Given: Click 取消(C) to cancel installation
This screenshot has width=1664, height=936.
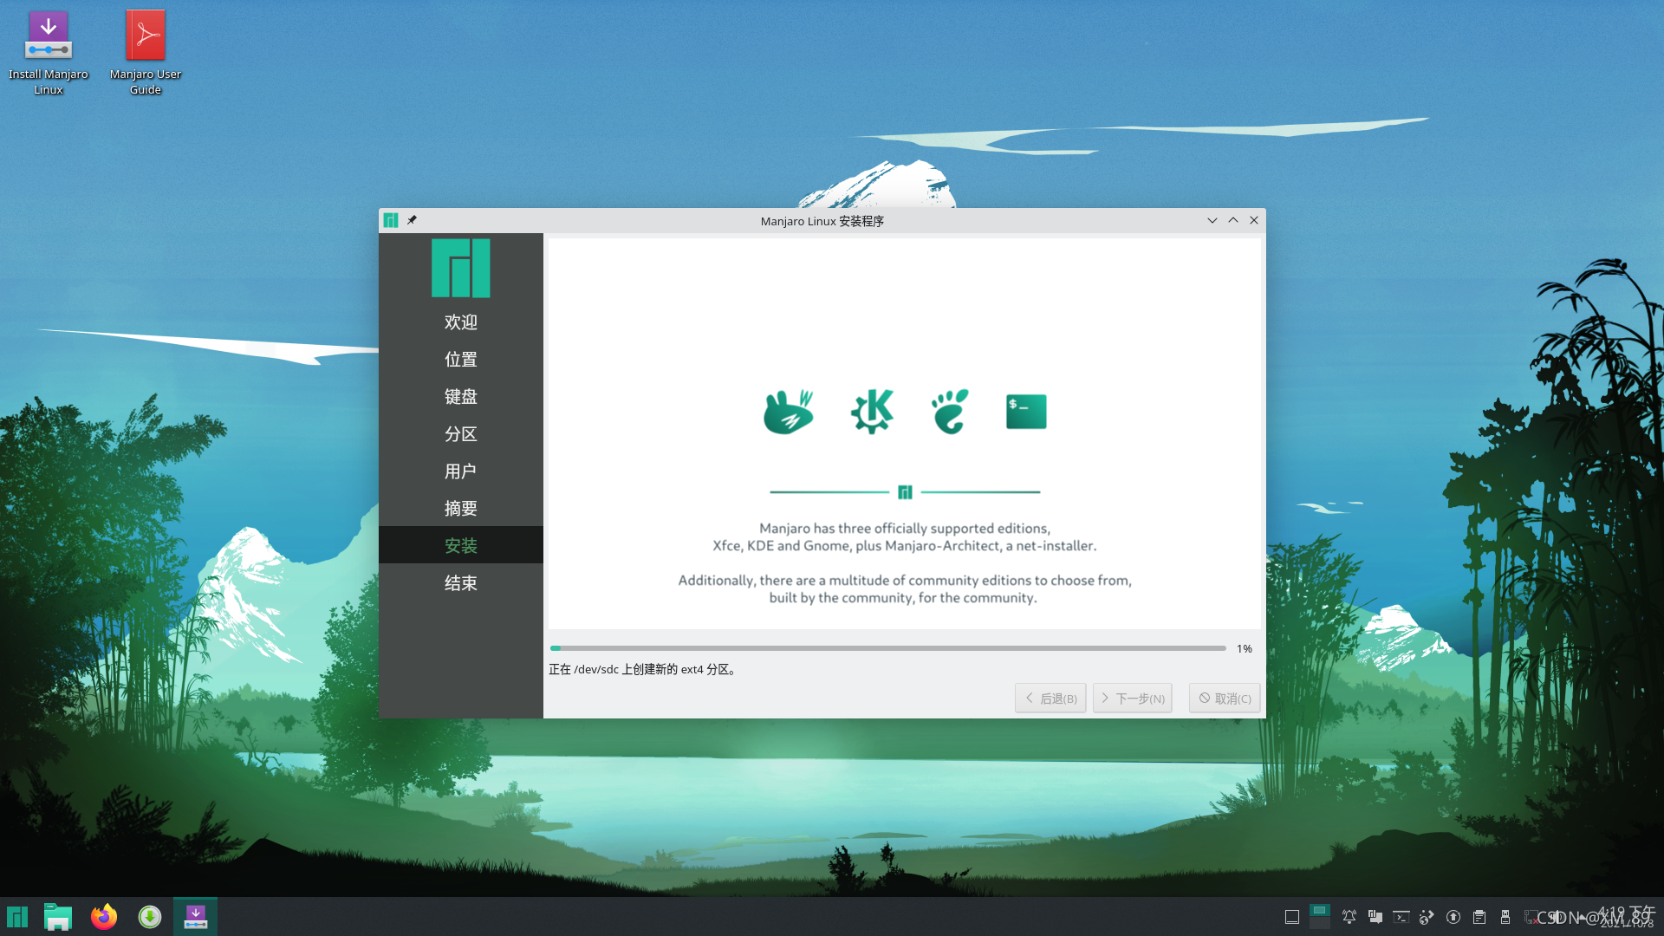Looking at the screenshot, I should (1224, 697).
